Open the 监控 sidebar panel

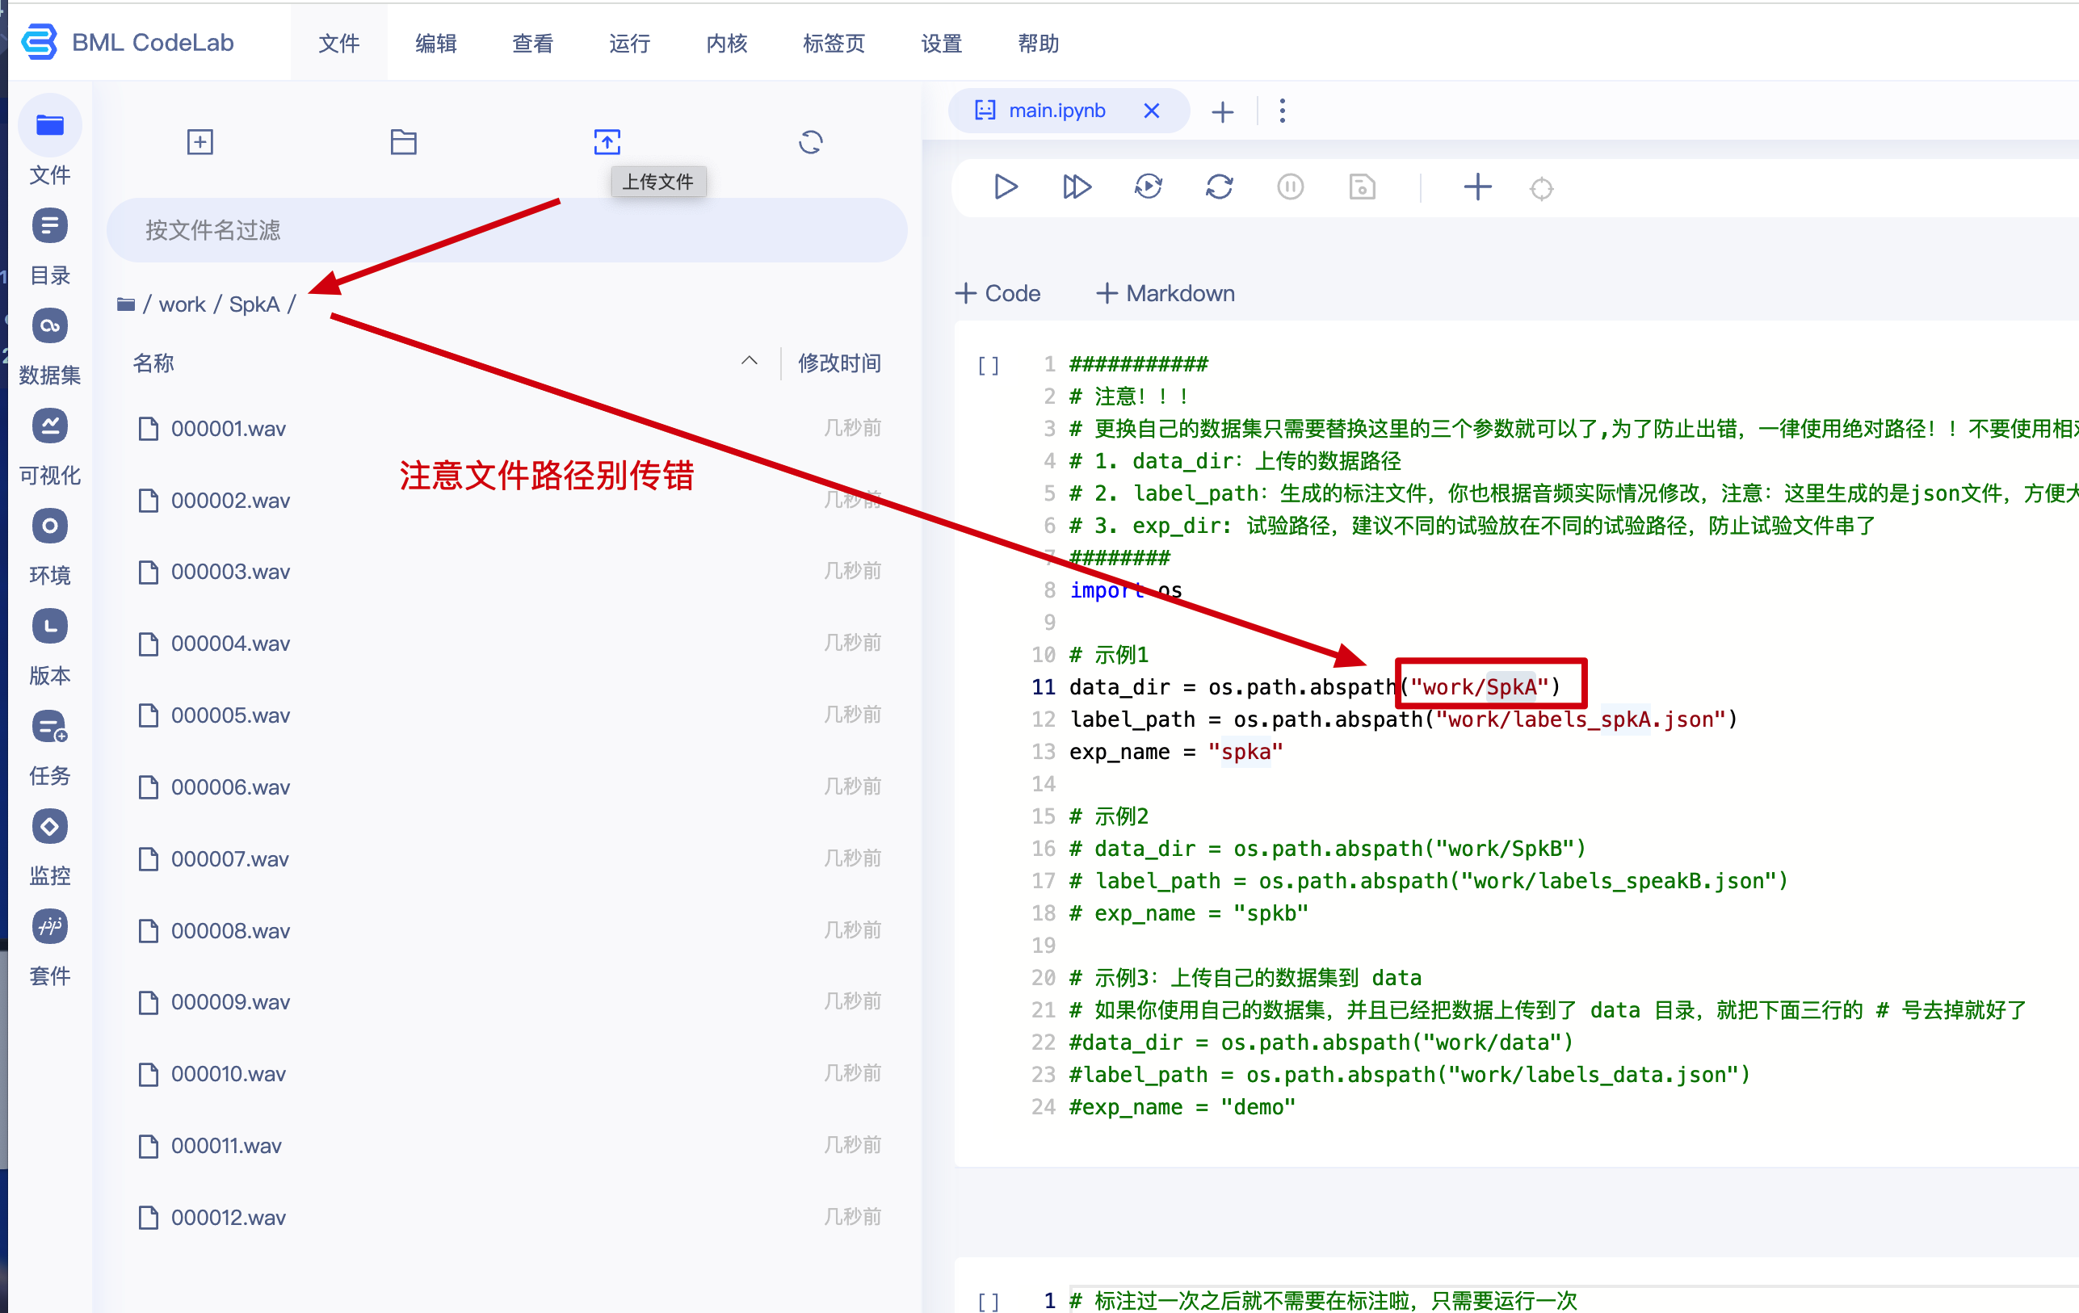pyautogui.click(x=50, y=846)
